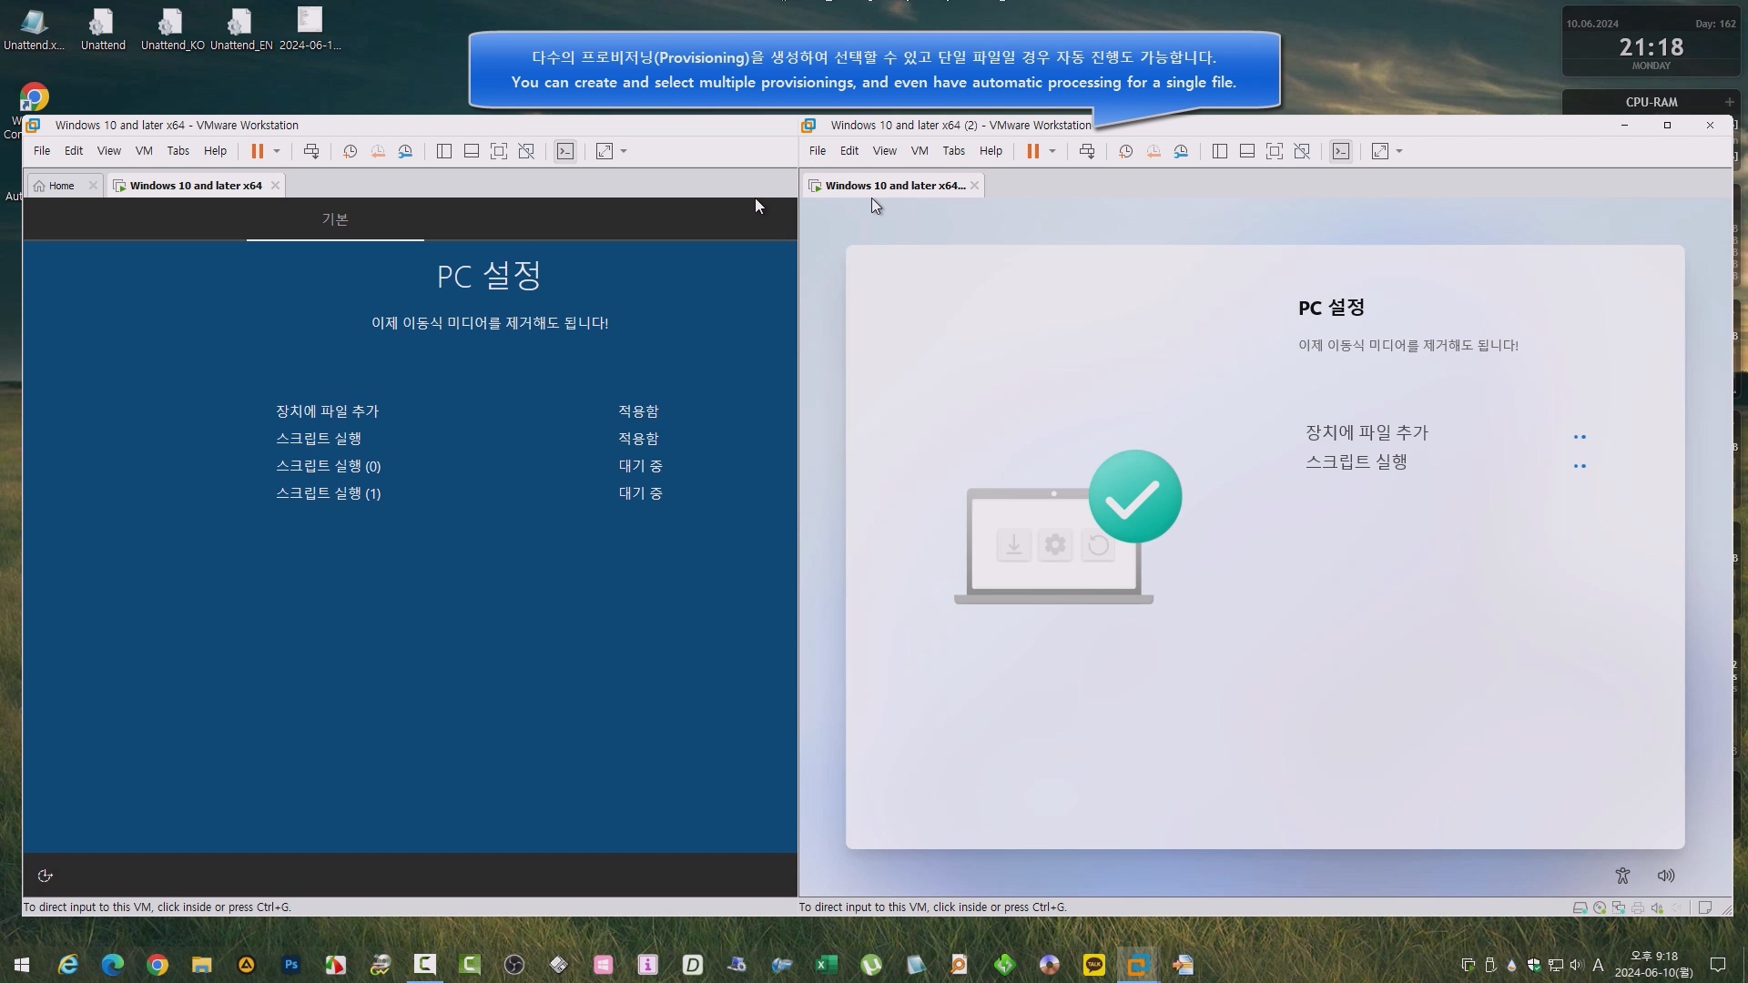Expand stretch guest dropdown arrow in left window

pyautogui.click(x=624, y=151)
